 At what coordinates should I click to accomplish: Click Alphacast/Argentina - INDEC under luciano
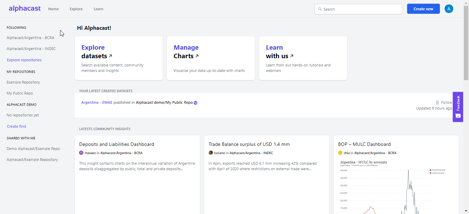tap(251, 153)
